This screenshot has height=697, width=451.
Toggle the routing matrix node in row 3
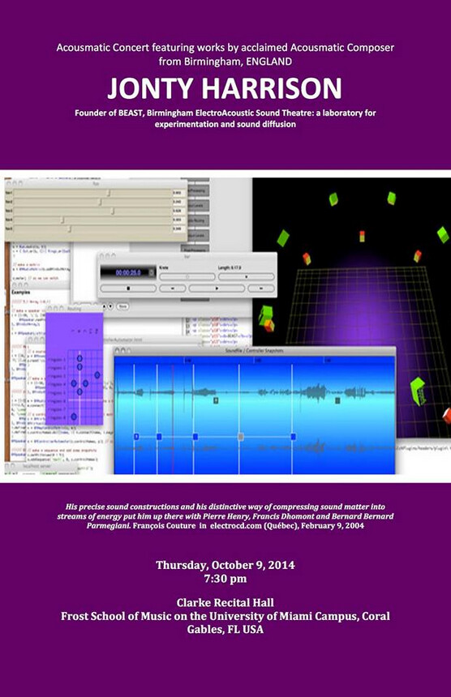click(x=97, y=375)
